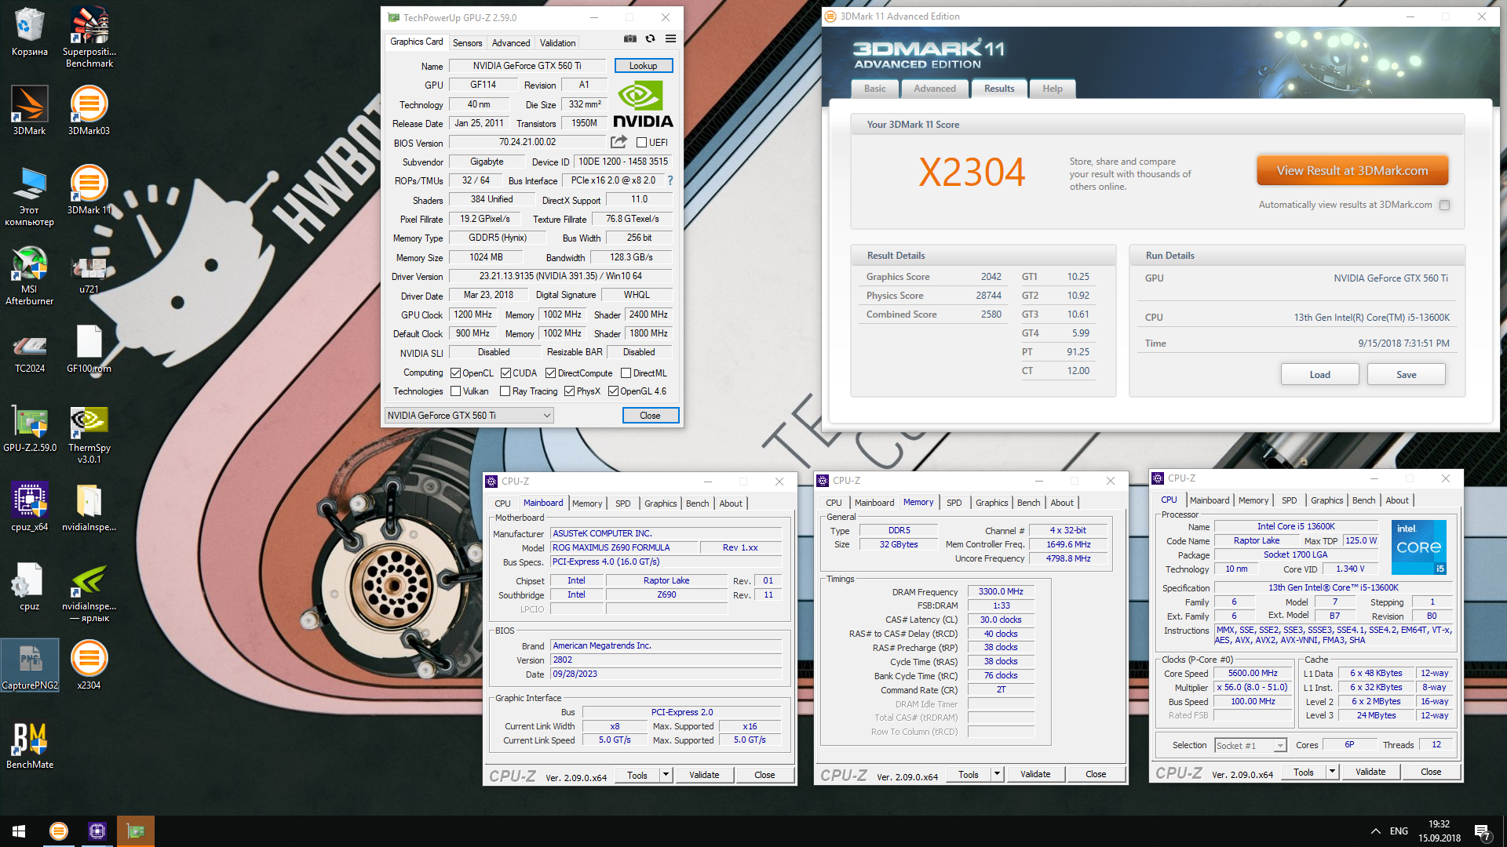Image resolution: width=1507 pixels, height=847 pixels.
Task: Open the notification center icon in taskbar
Action: (x=1482, y=831)
